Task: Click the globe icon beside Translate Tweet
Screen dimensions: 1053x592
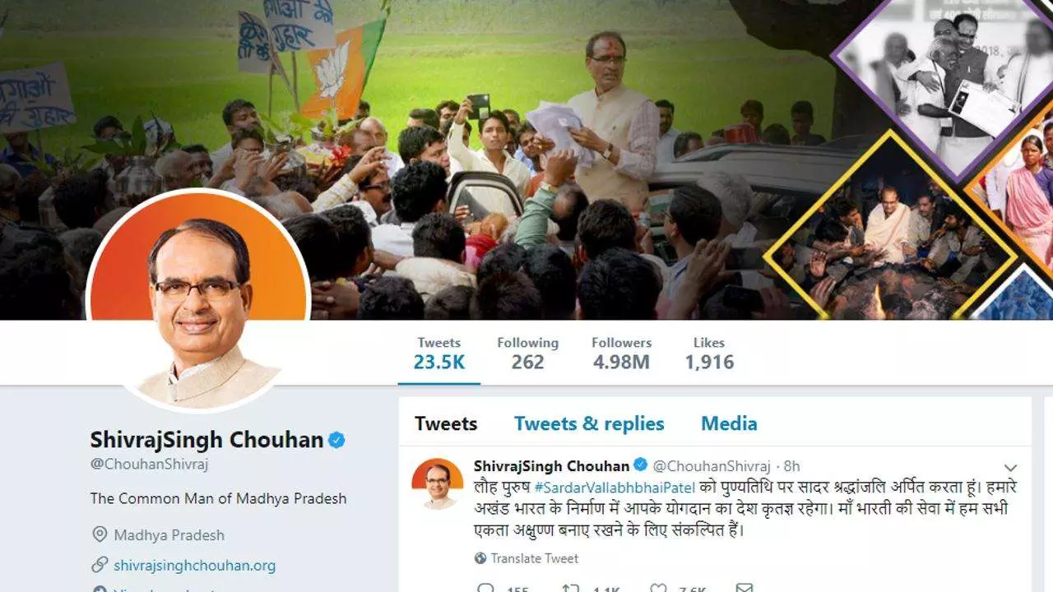Action: pos(480,558)
